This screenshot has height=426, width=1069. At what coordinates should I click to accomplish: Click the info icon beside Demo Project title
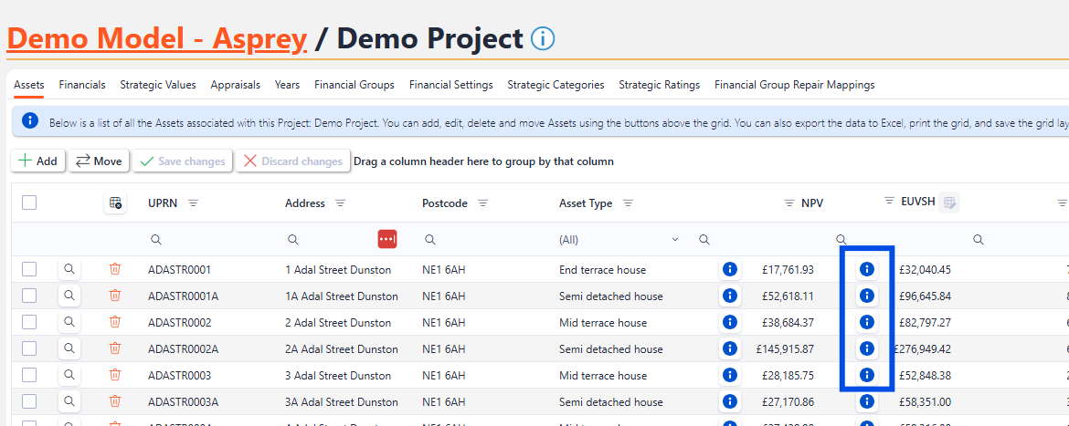point(543,39)
